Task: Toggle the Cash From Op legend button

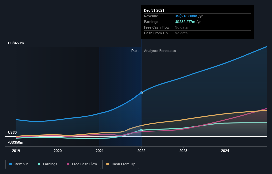Action: coord(121,164)
